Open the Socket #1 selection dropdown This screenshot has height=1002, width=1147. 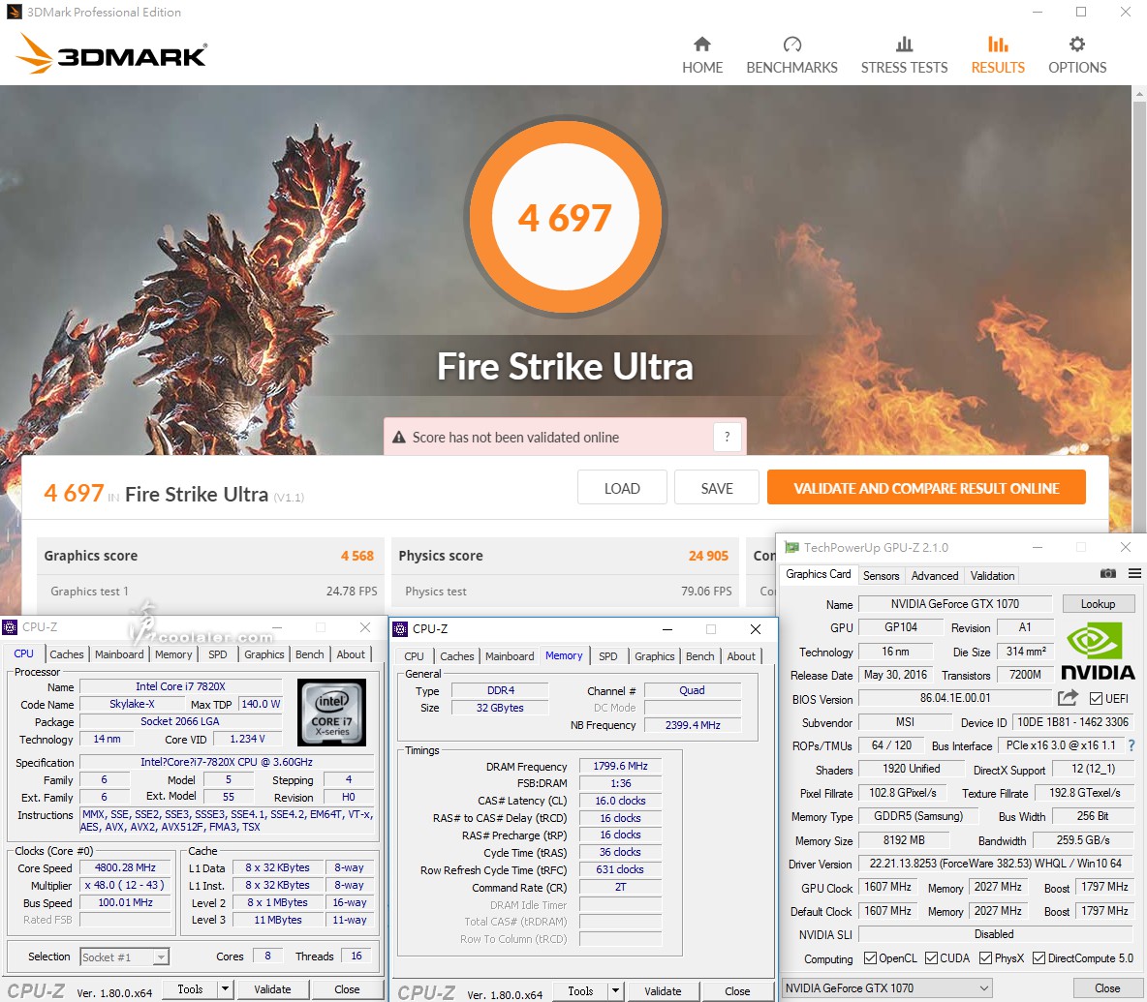(x=124, y=956)
